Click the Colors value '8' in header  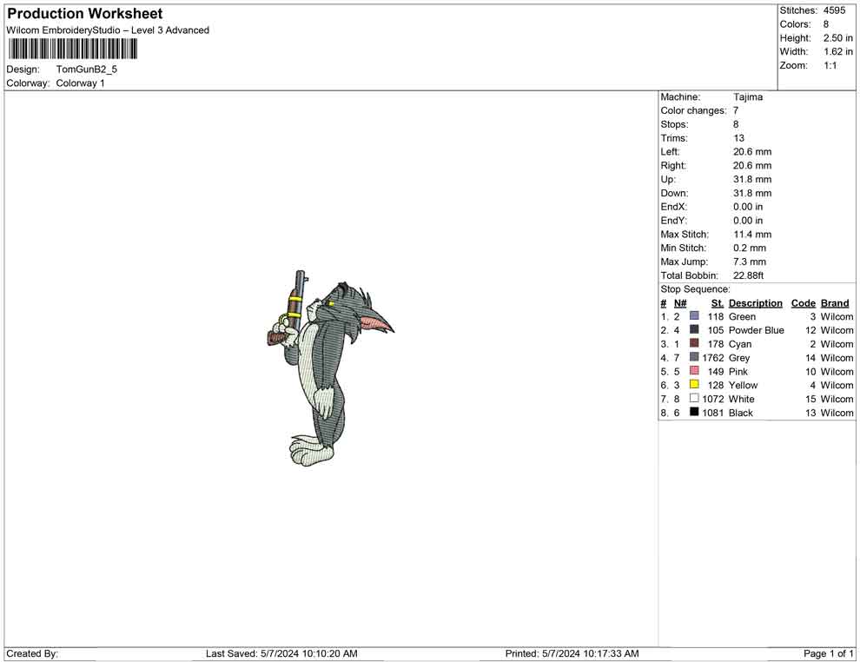point(826,24)
